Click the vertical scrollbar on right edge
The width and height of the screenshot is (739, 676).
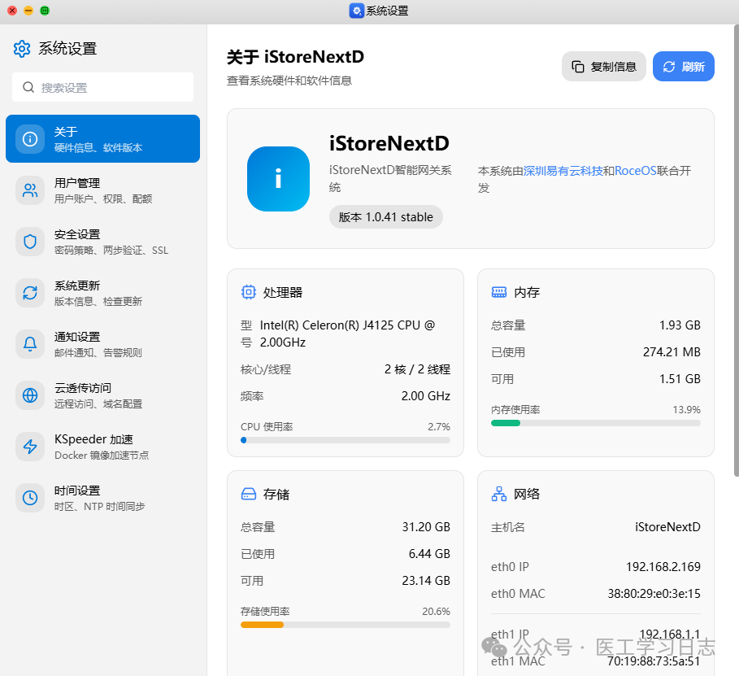737,250
